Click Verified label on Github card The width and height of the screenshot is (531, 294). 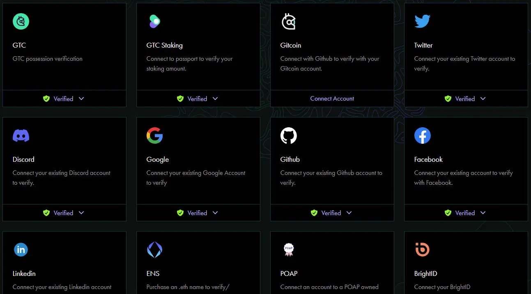pyautogui.click(x=331, y=213)
